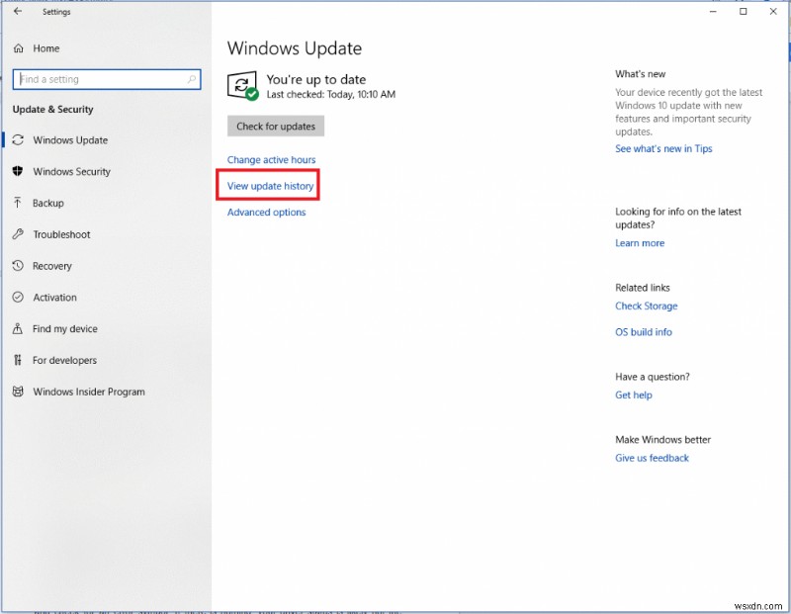Image resolution: width=791 pixels, height=614 pixels.
Task: Click the back arrow at top left
Action: 18,11
